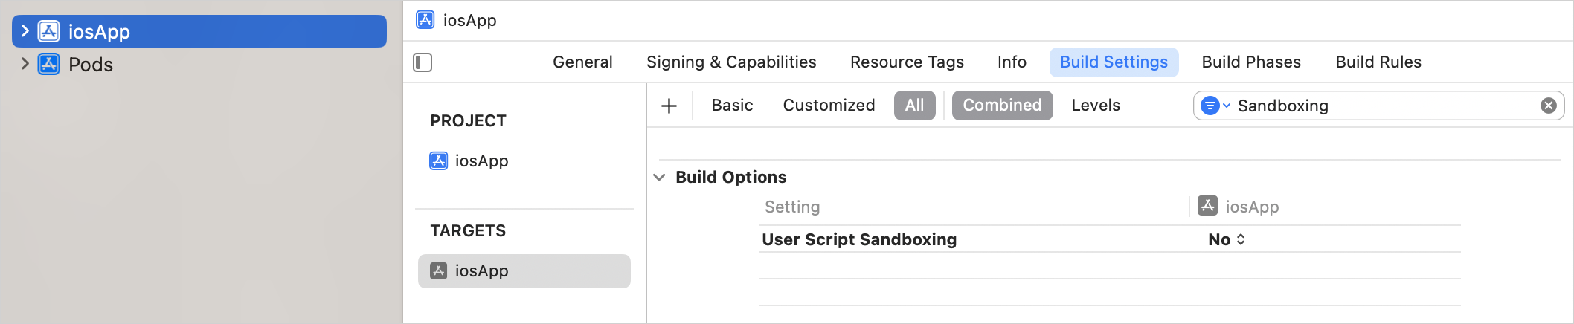Open Signing & Capabilities tab

point(731,62)
